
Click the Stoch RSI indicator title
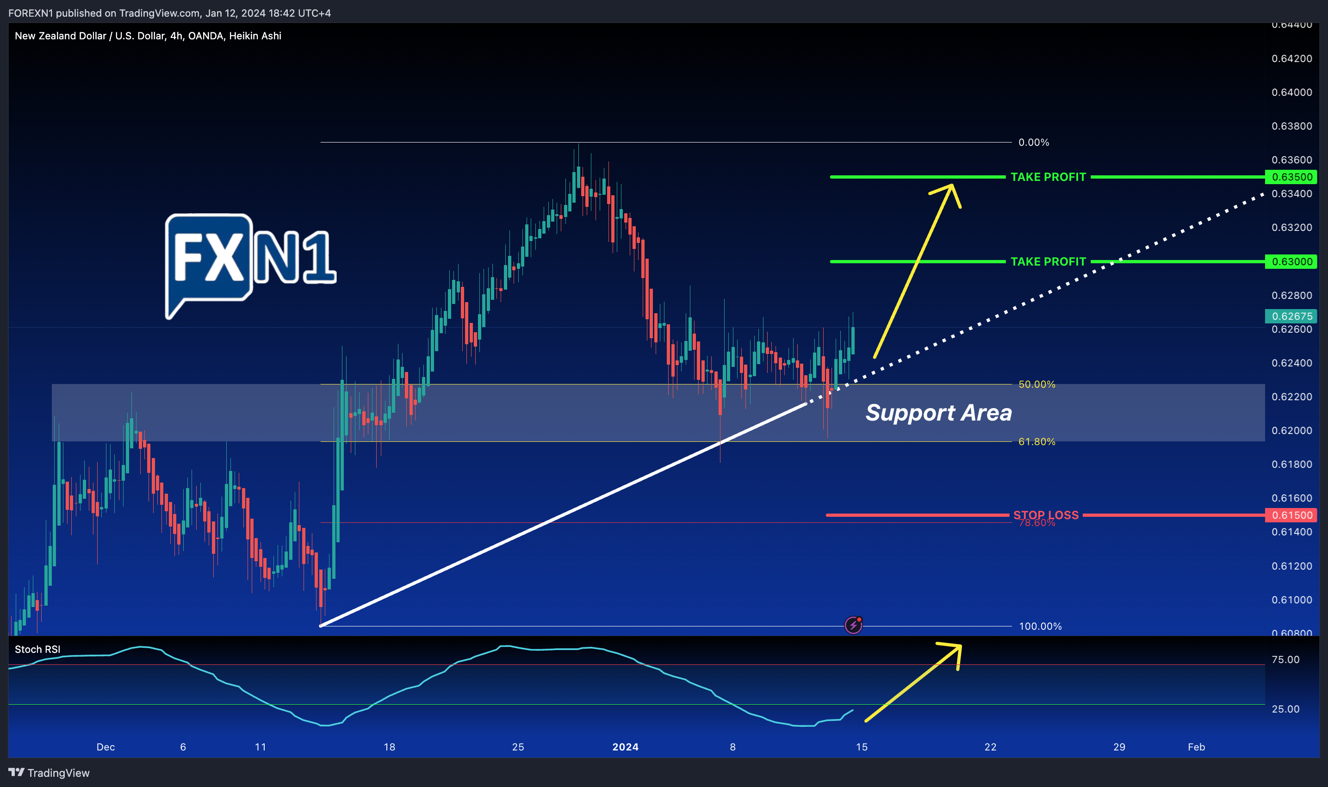tap(37, 649)
